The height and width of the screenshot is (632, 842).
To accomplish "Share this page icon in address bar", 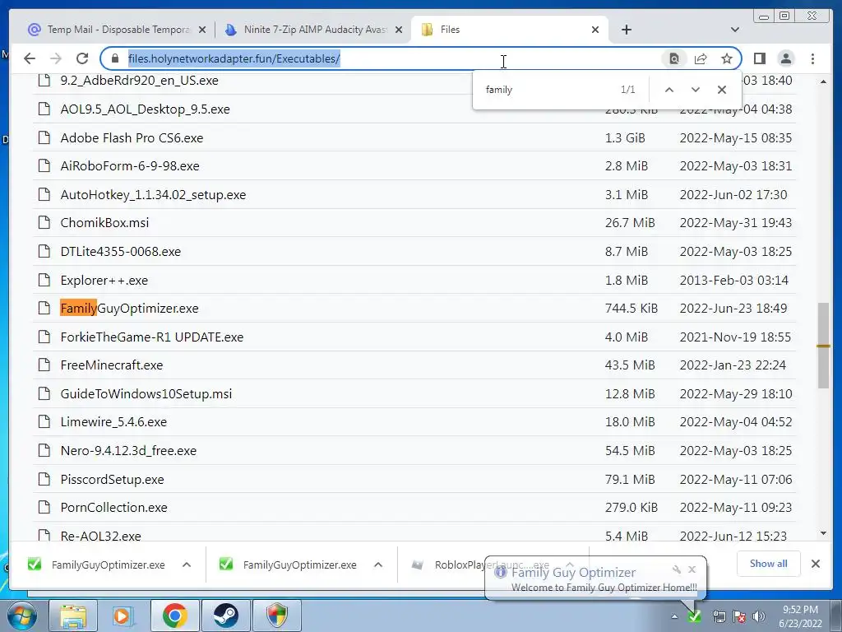I will (701, 58).
